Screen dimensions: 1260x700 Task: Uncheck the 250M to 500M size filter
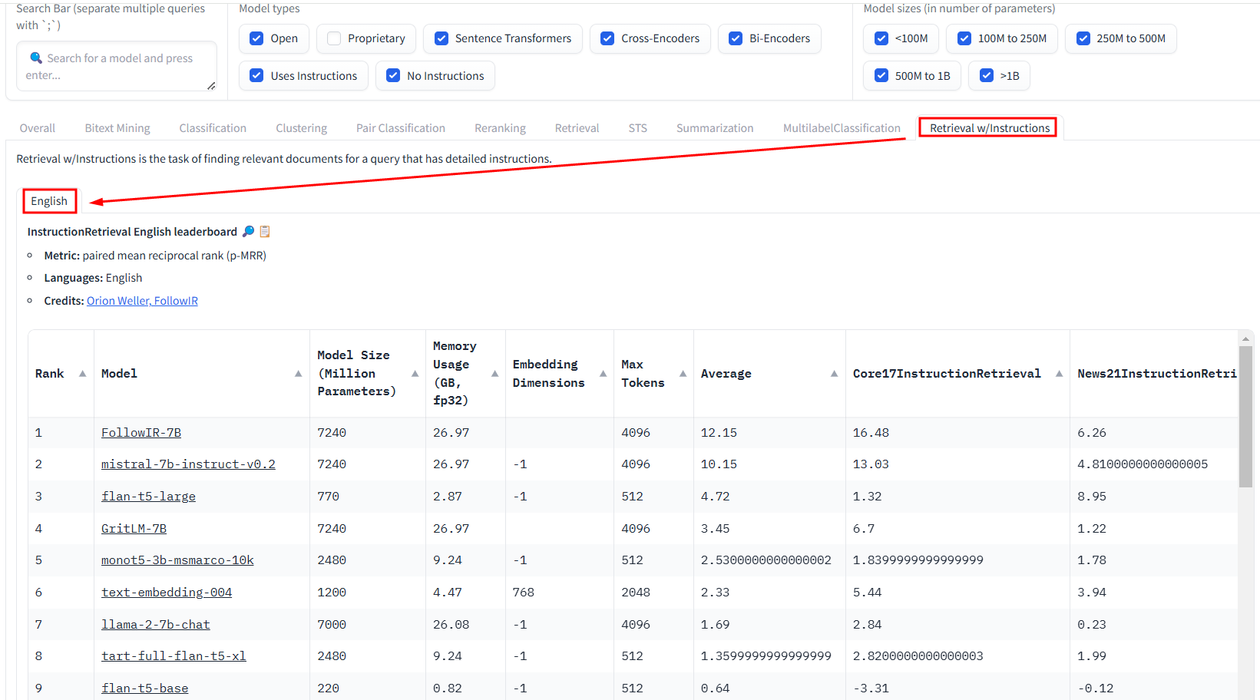[x=1083, y=38]
